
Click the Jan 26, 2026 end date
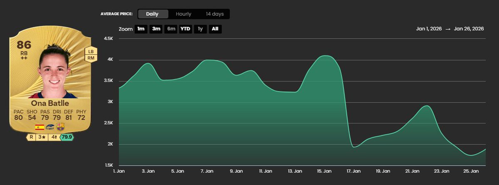coord(469,29)
